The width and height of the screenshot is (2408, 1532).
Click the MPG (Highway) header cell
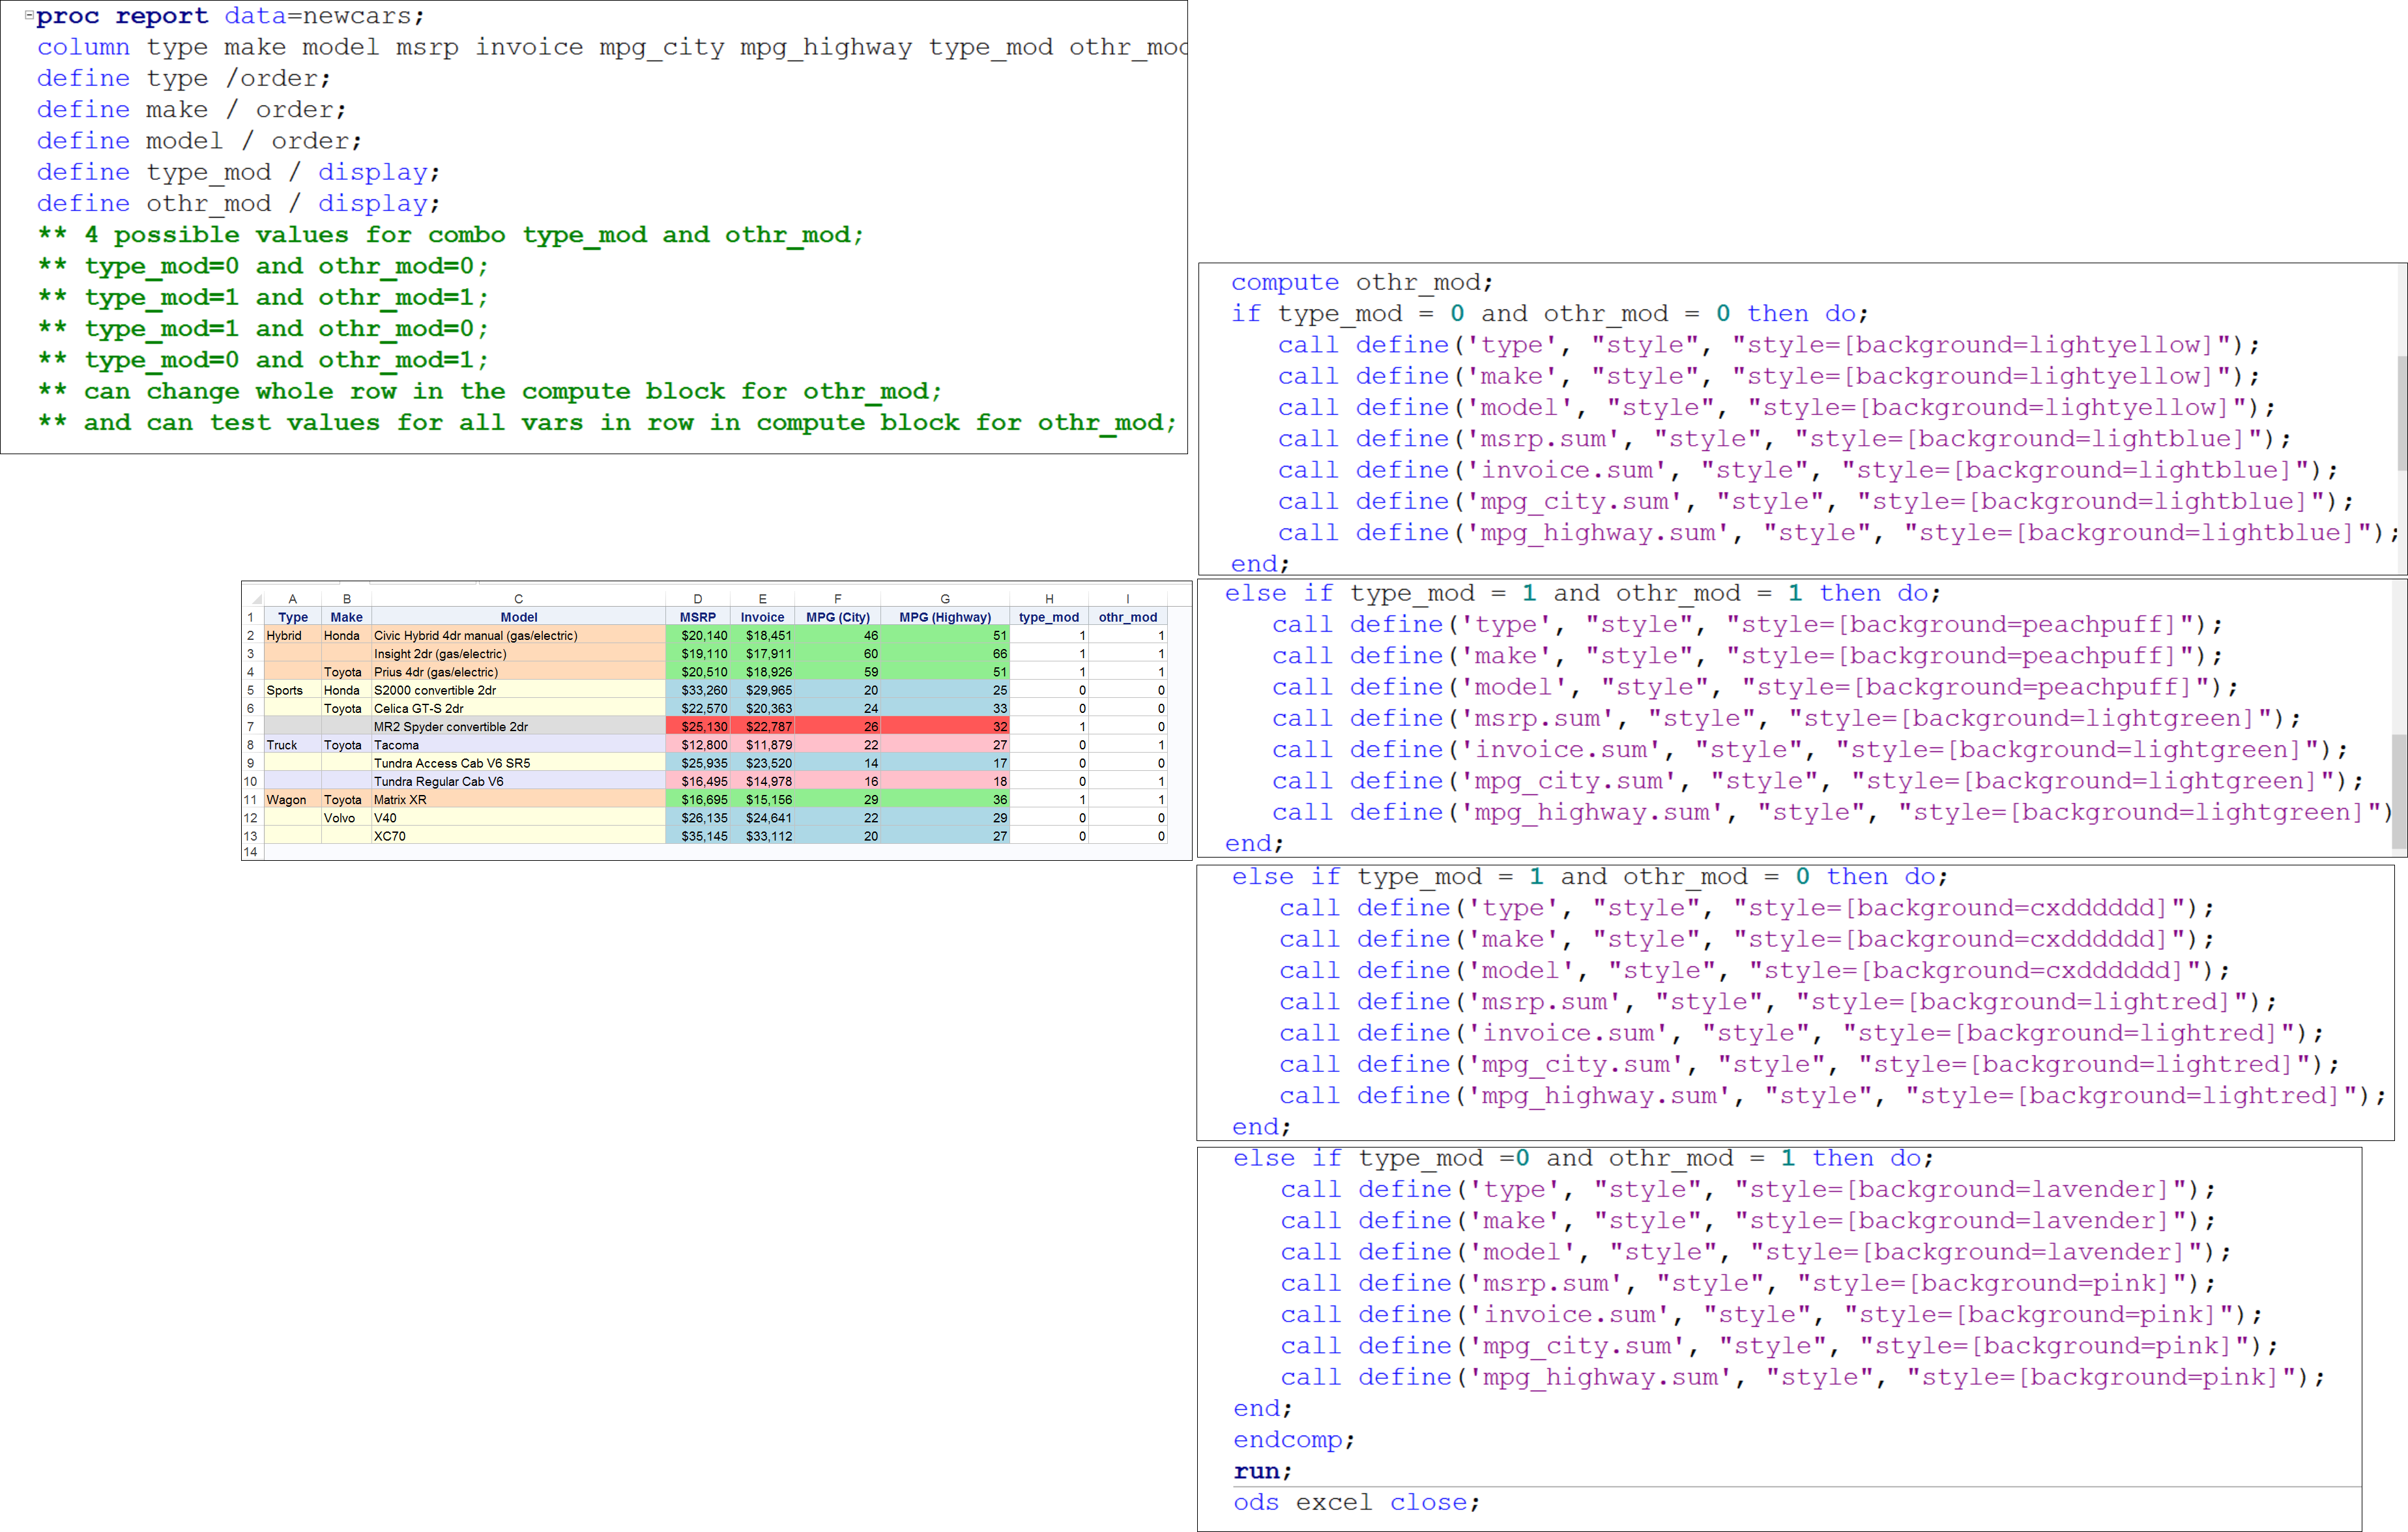pyautogui.click(x=944, y=617)
